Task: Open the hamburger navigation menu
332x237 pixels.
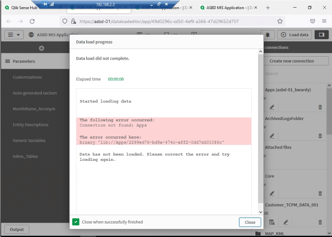Action: 14,35
